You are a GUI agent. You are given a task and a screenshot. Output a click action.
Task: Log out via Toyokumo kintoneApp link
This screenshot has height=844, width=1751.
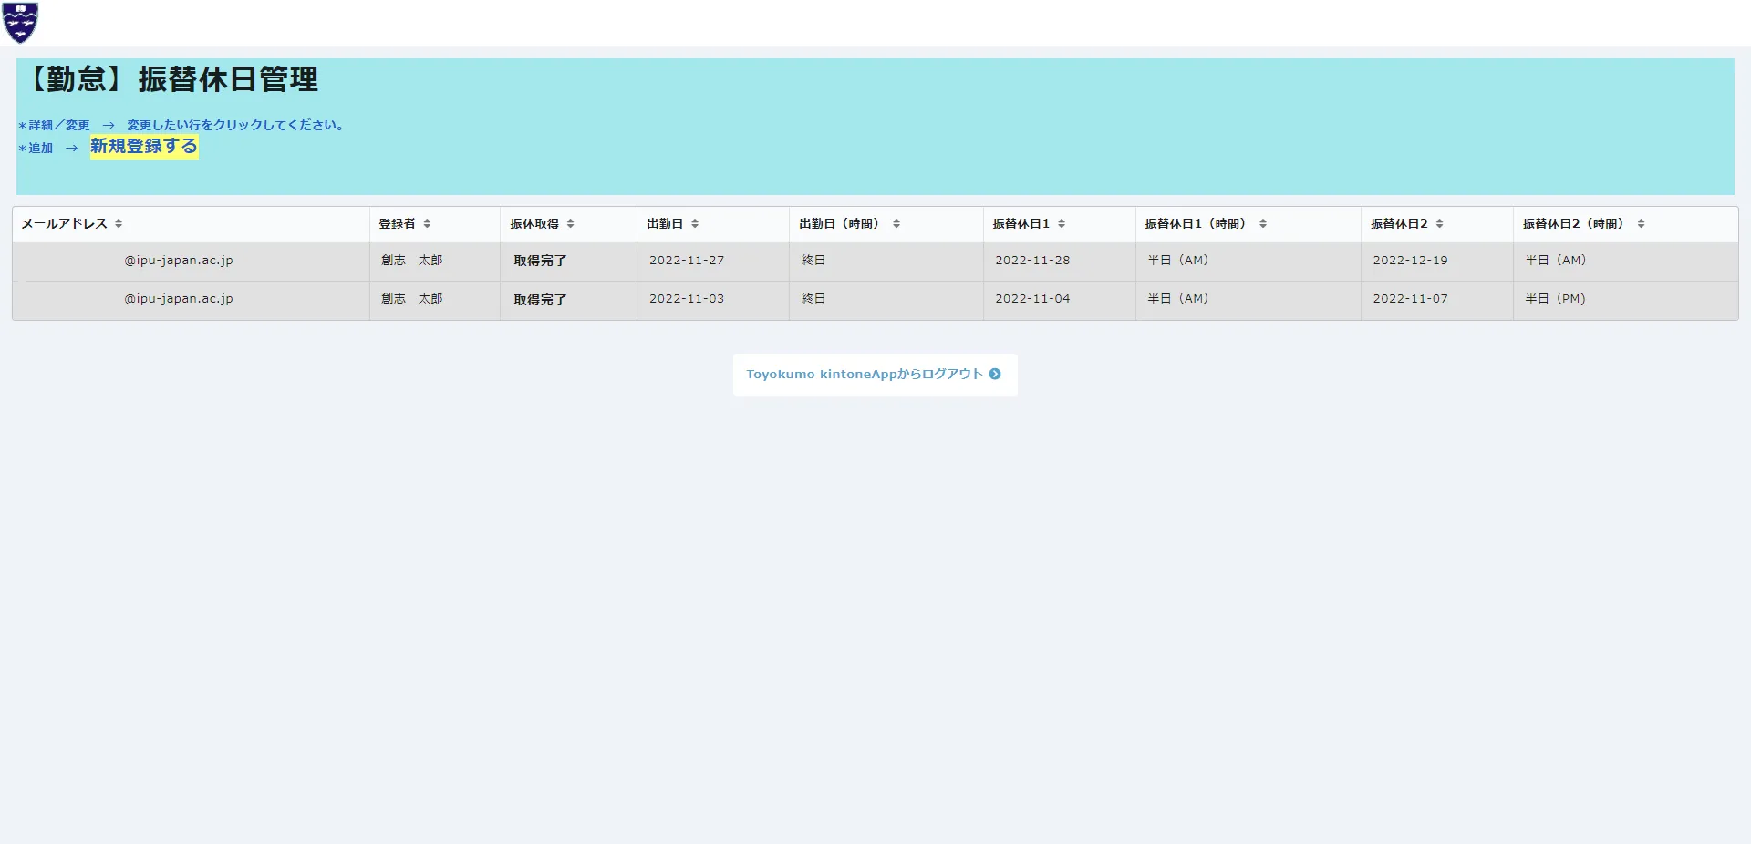864,374
